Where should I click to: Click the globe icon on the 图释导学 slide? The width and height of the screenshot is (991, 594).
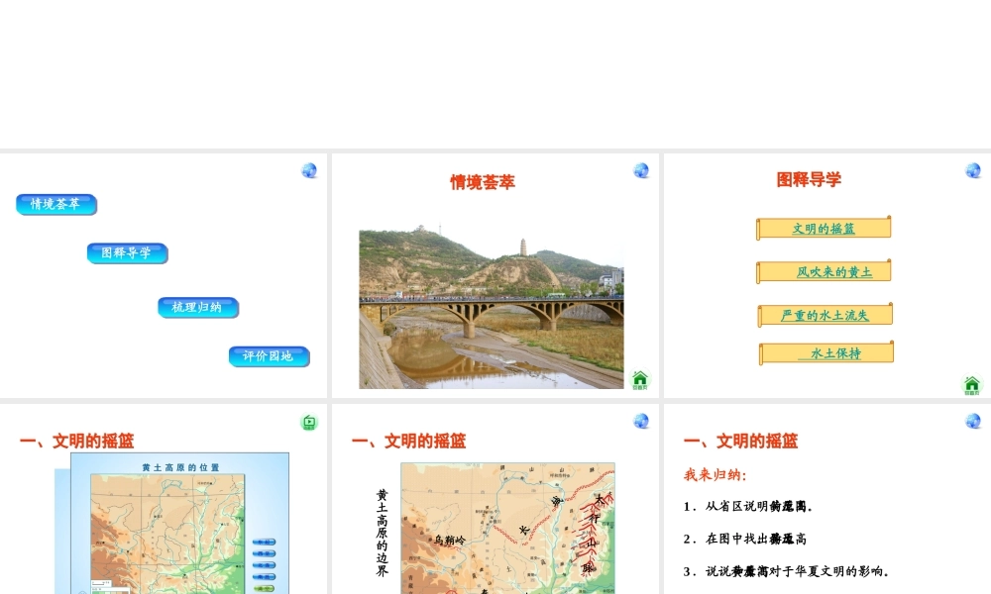tap(973, 170)
